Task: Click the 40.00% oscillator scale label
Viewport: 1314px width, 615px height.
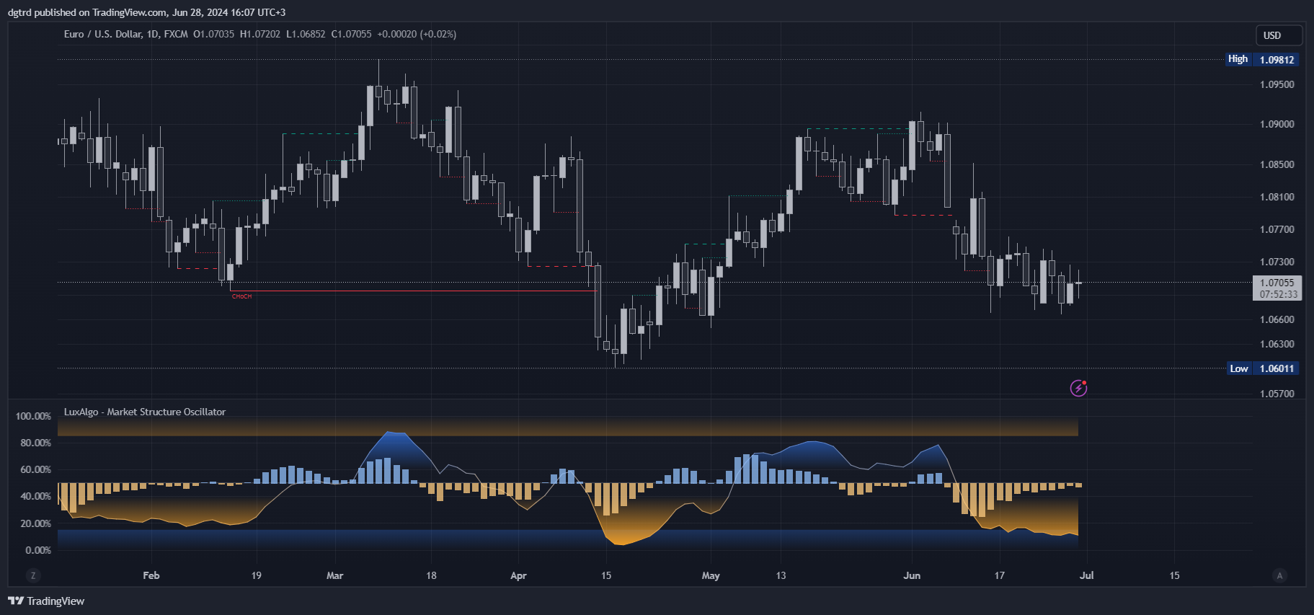Action: [x=35, y=496]
